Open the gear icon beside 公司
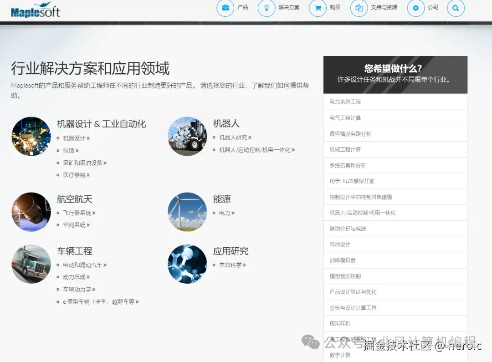492x362 pixels. (415, 8)
